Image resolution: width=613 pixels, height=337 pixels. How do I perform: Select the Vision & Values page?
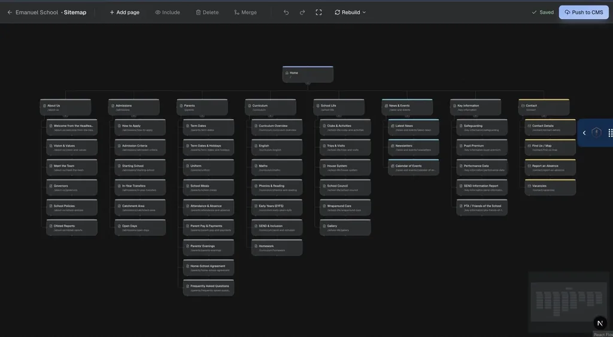pyautogui.click(x=72, y=147)
